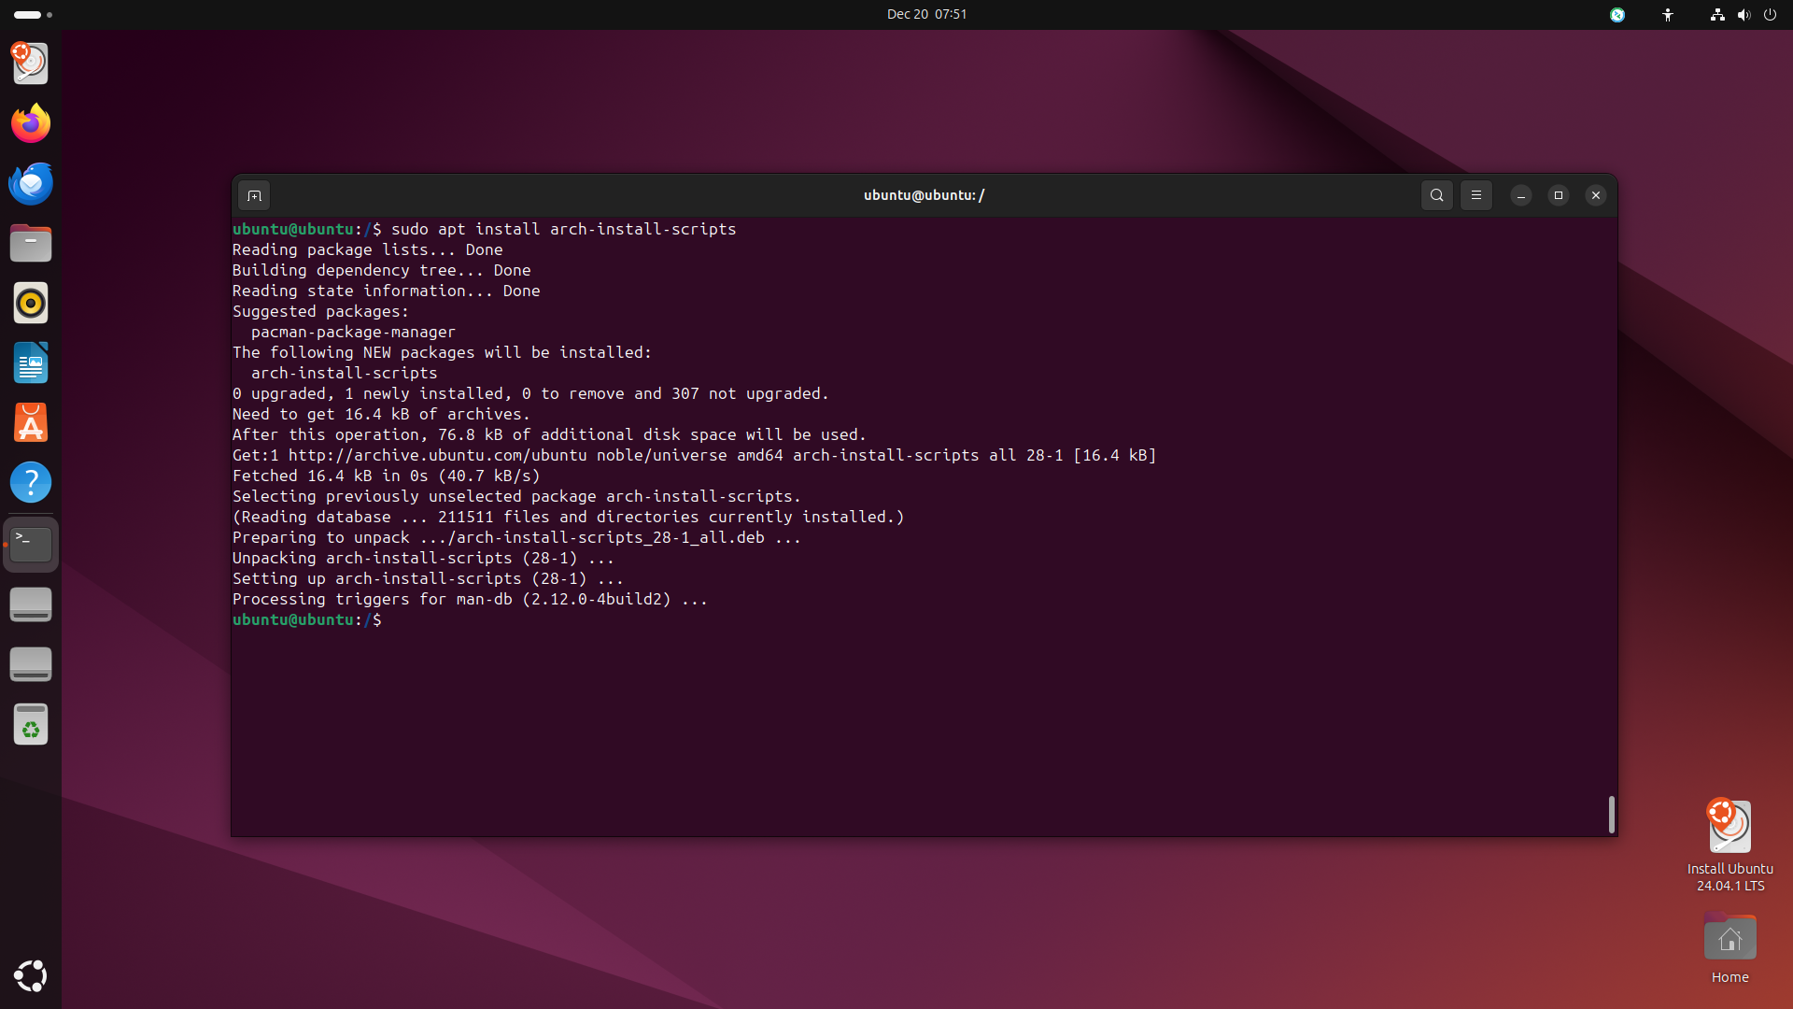Open the power system menu
The height and width of the screenshot is (1009, 1793).
tap(1770, 14)
